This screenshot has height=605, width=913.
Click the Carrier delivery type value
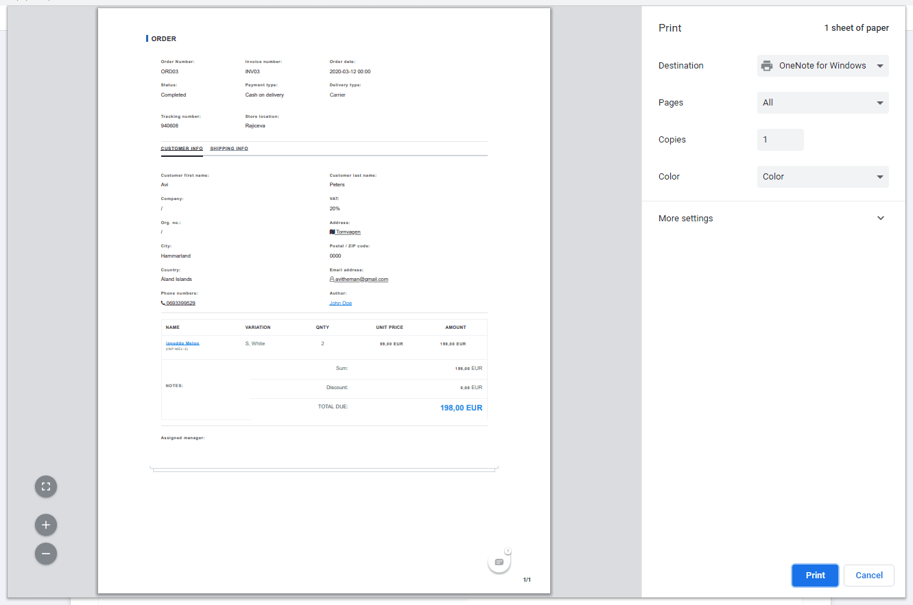pyautogui.click(x=337, y=95)
